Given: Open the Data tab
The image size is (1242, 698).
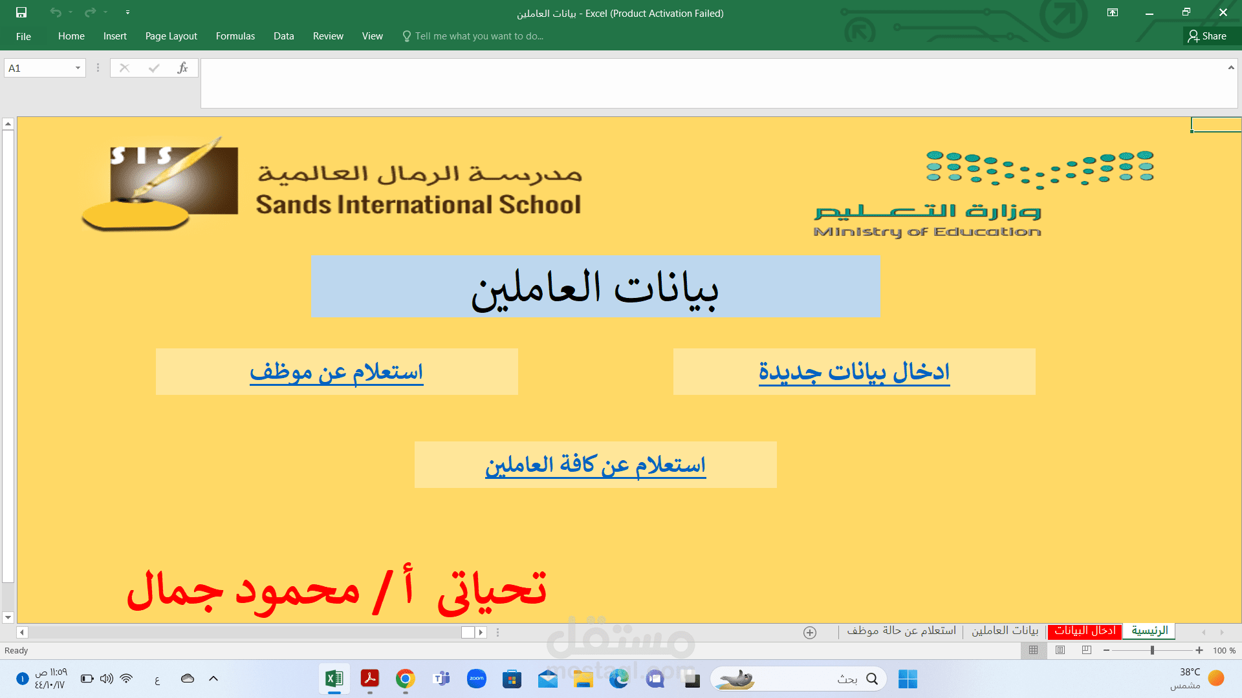Looking at the screenshot, I should [x=283, y=36].
